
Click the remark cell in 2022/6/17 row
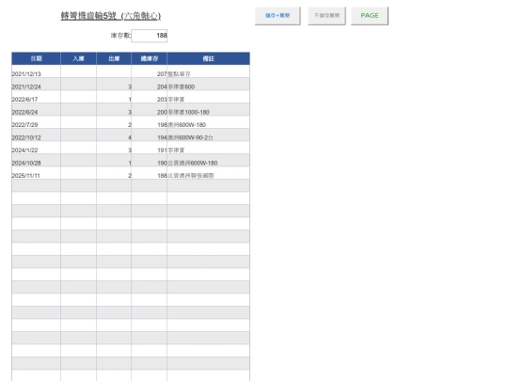(208, 97)
